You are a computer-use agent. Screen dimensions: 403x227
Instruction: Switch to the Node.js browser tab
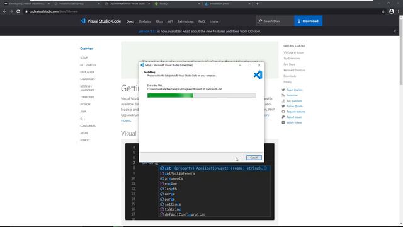pyautogui.click(x=177, y=4)
